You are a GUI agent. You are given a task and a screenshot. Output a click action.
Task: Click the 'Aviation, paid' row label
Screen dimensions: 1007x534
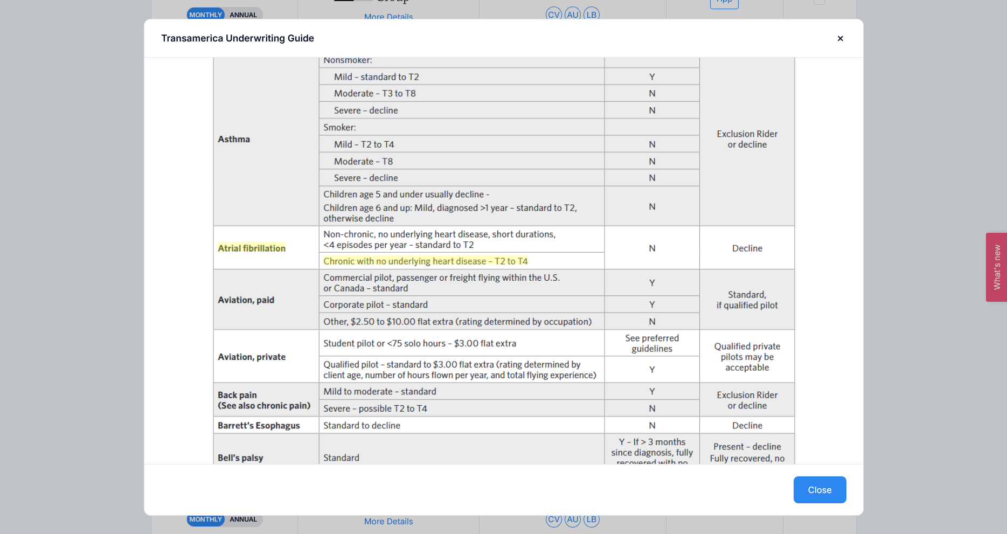point(246,300)
